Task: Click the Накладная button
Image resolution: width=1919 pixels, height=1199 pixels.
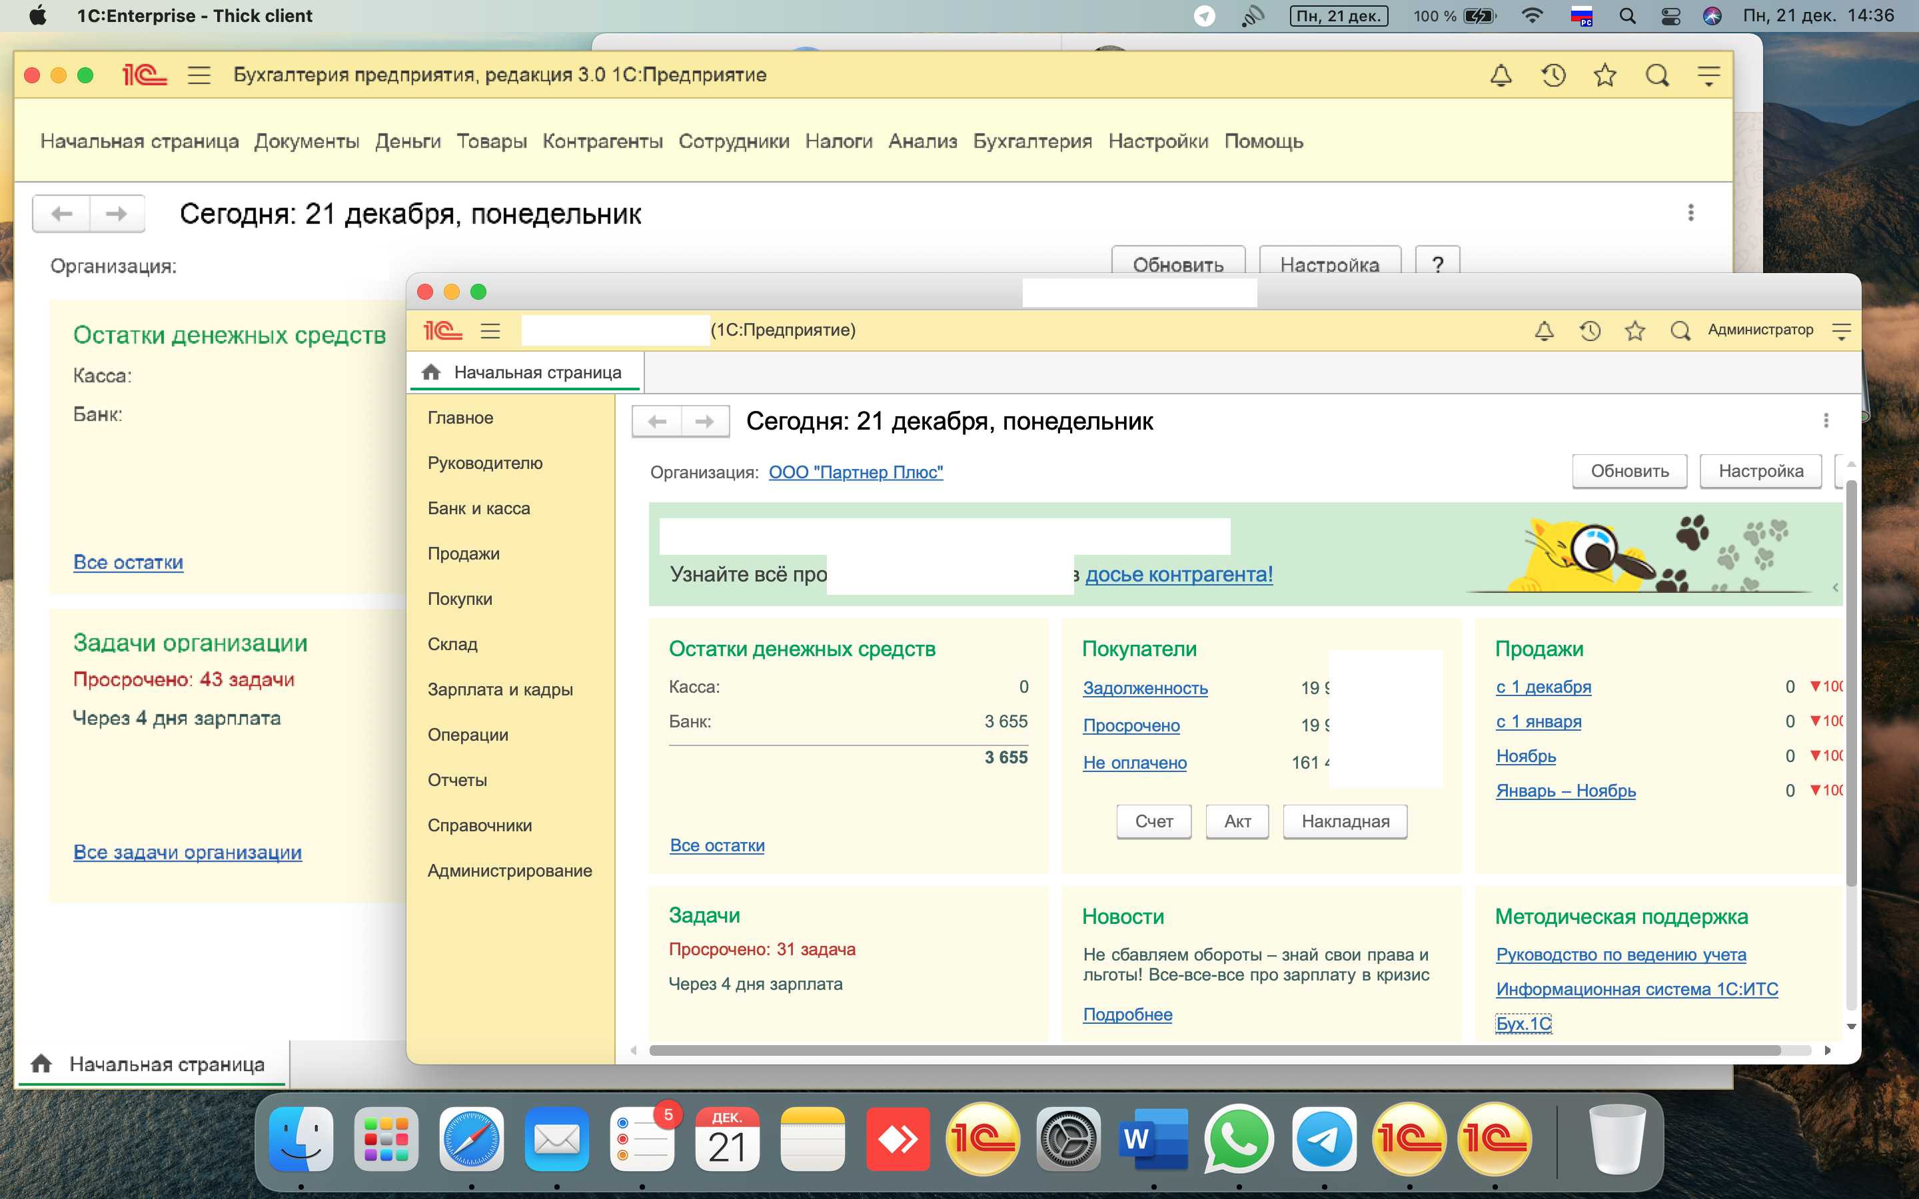Action: [1345, 821]
